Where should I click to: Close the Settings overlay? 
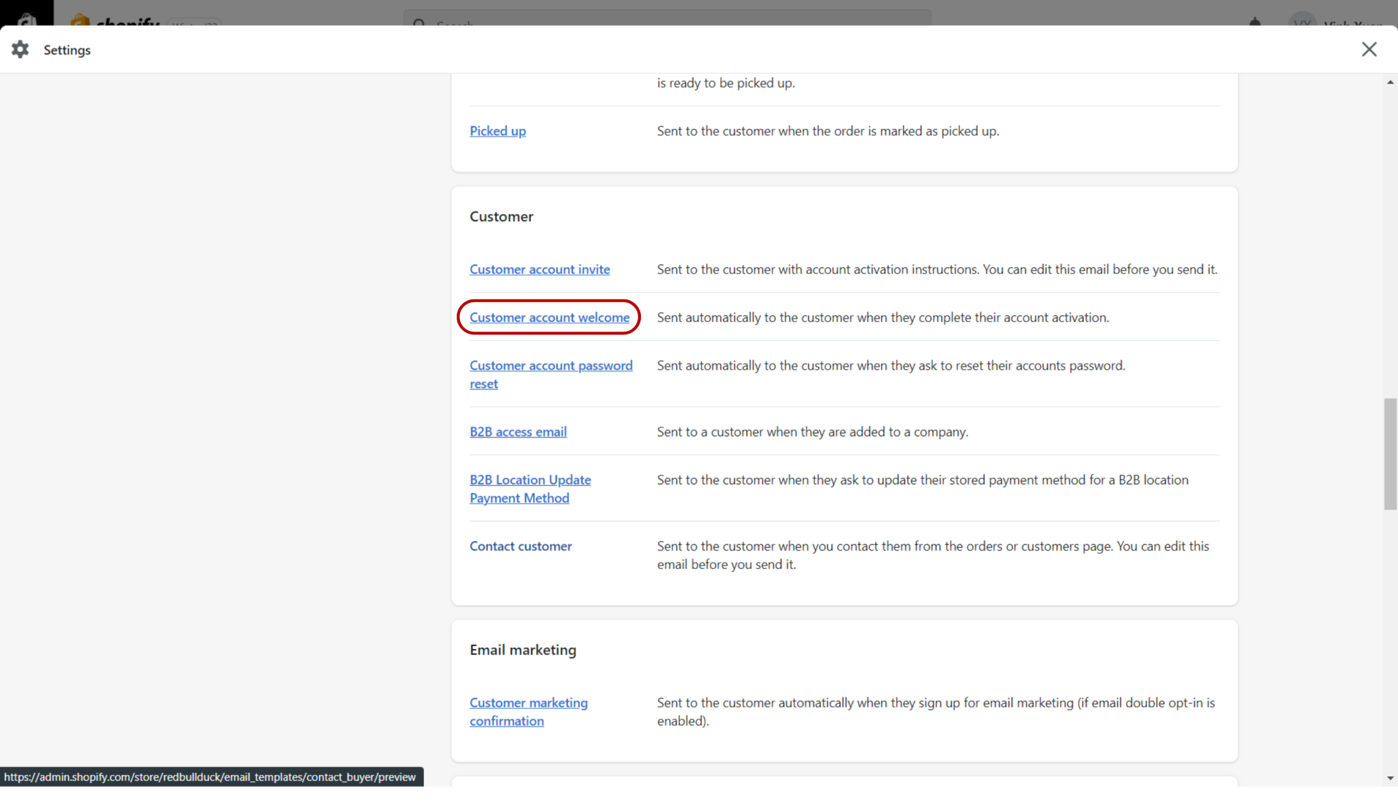pyautogui.click(x=1369, y=49)
